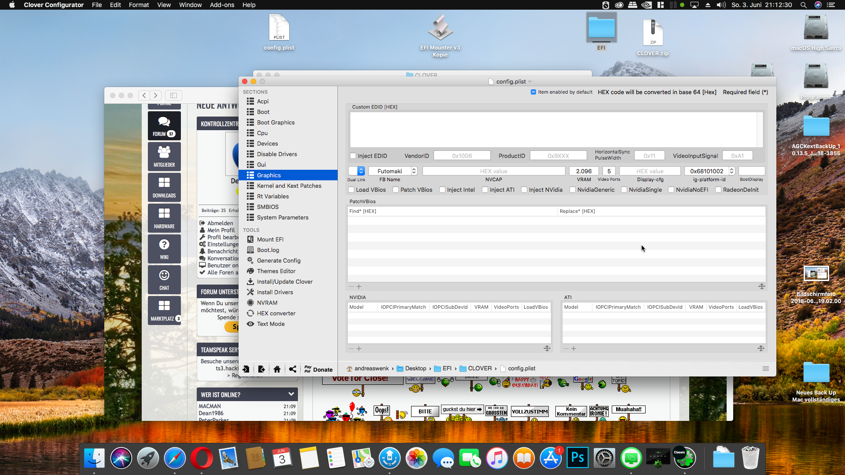The image size is (845, 475).
Task: Click the home icon in bottom toolbar
Action: pos(277,369)
